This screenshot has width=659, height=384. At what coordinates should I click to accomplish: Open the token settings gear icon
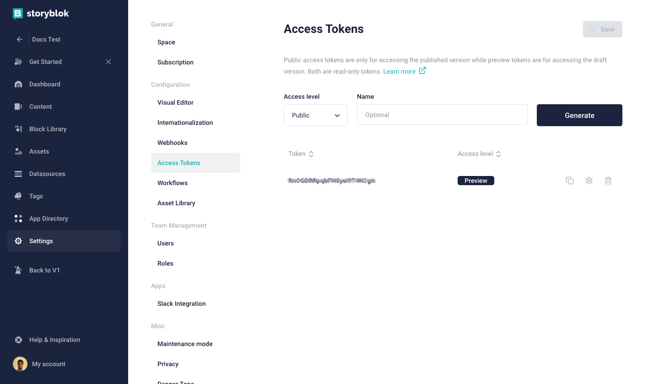(589, 181)
